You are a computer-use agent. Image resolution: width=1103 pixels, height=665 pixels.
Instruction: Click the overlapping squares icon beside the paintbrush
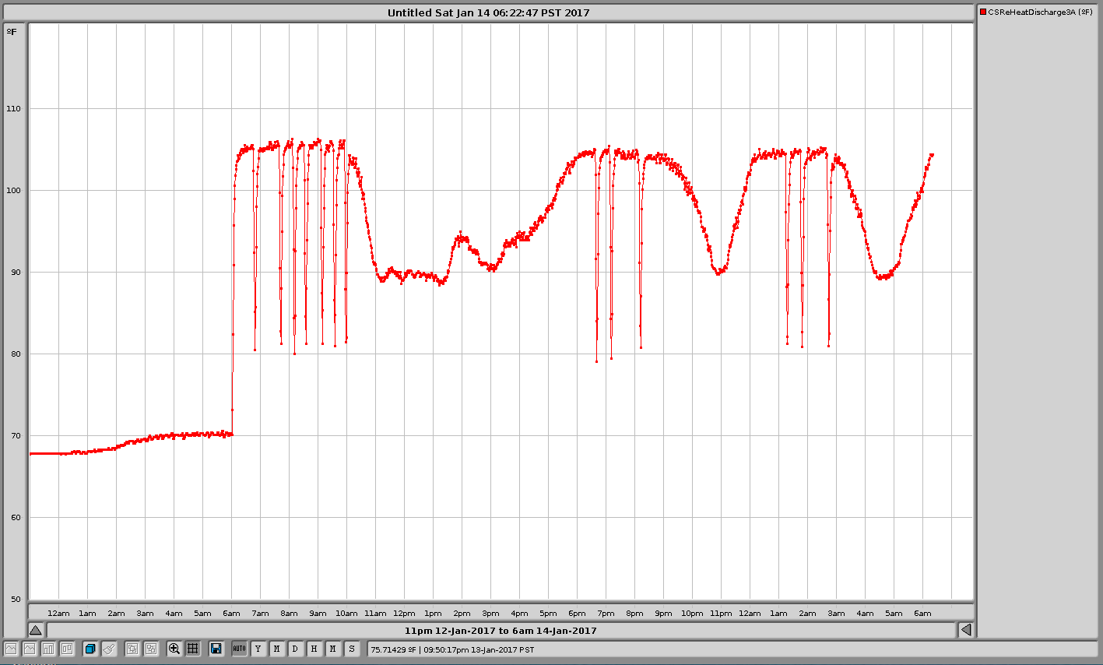(132, 649)
